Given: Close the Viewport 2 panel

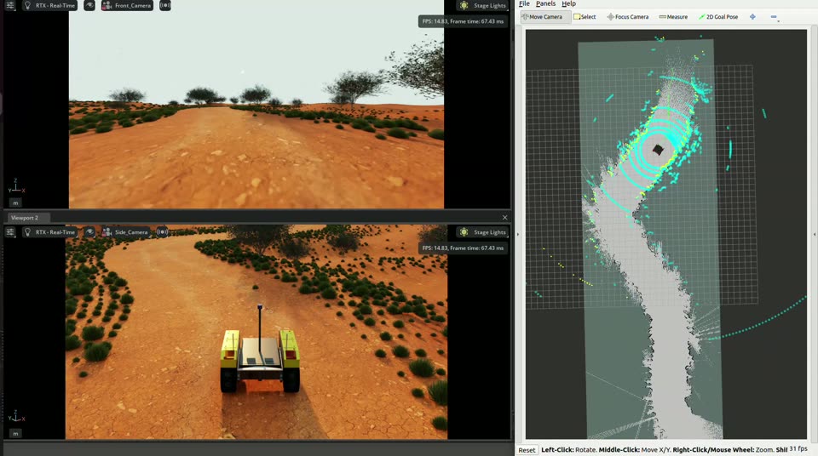Looking at the screenshot, I should click(x=504, y=217).
